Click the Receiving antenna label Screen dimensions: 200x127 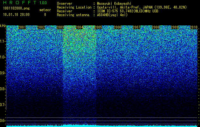point(73,15)
